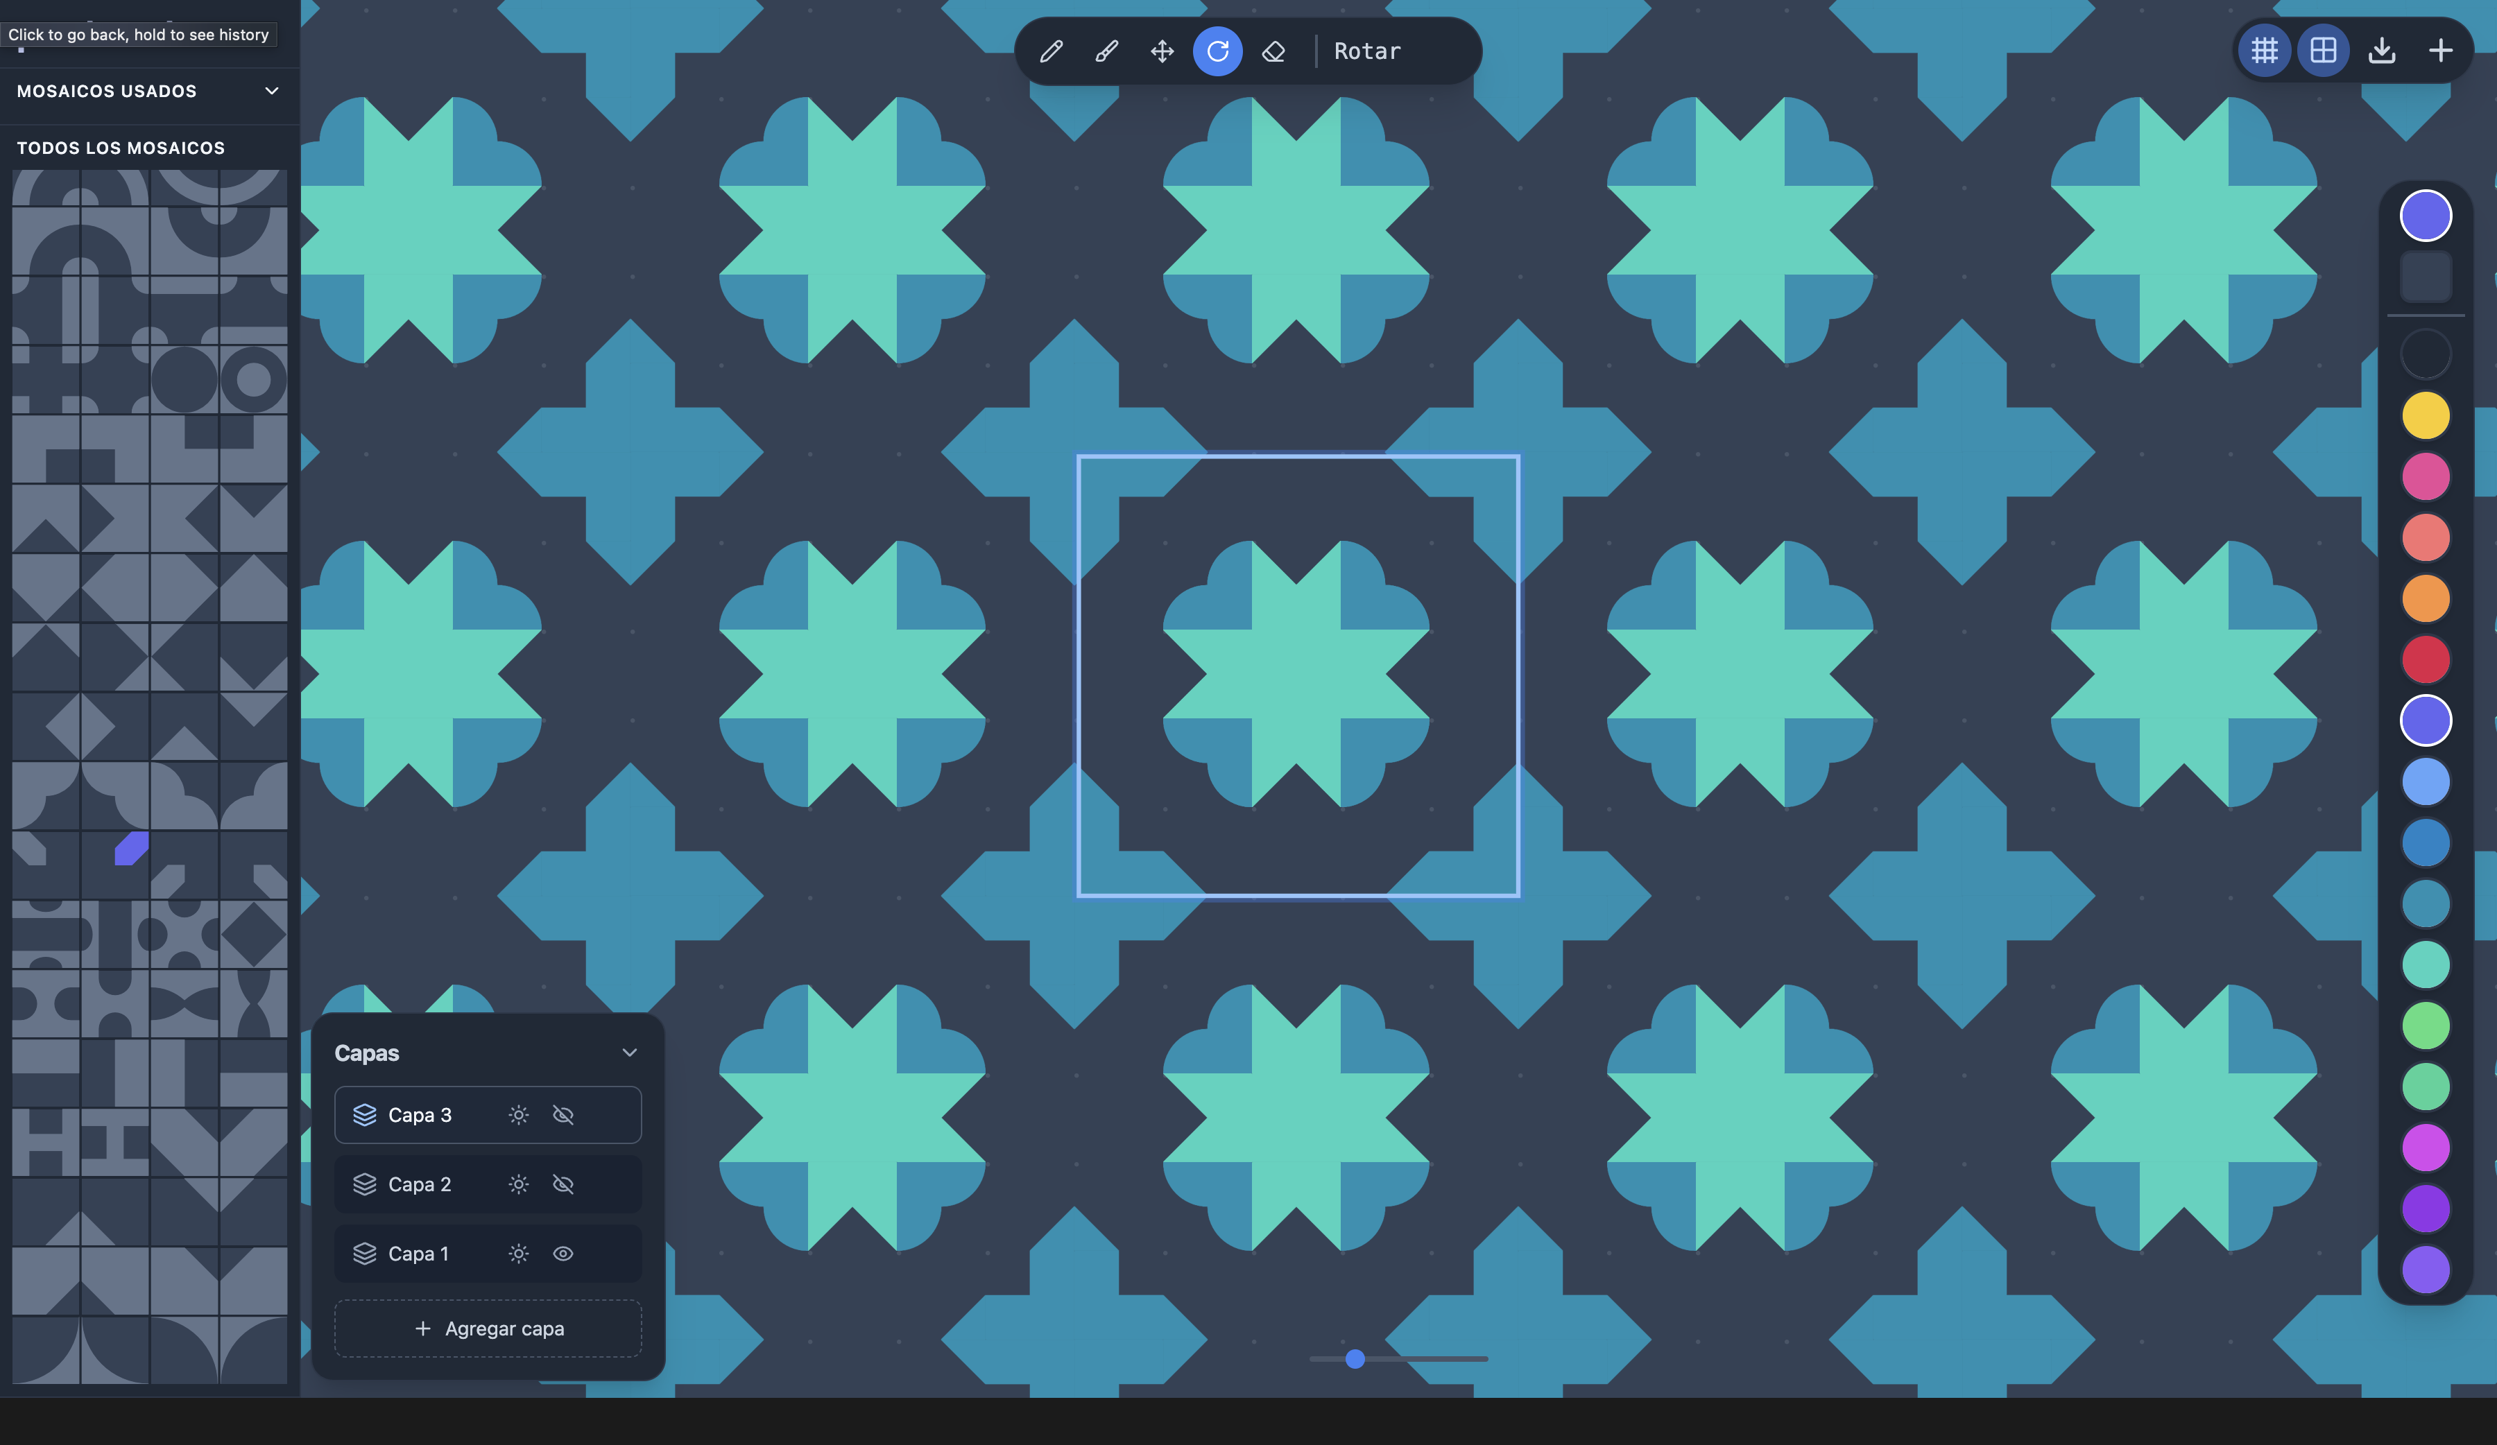2497x1445 pixels.
Task: Select the Capa 1 layer row
Action: [488, 1254]
